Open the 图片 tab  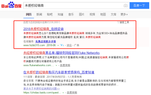pyautogui.click(x=82, y=14)
